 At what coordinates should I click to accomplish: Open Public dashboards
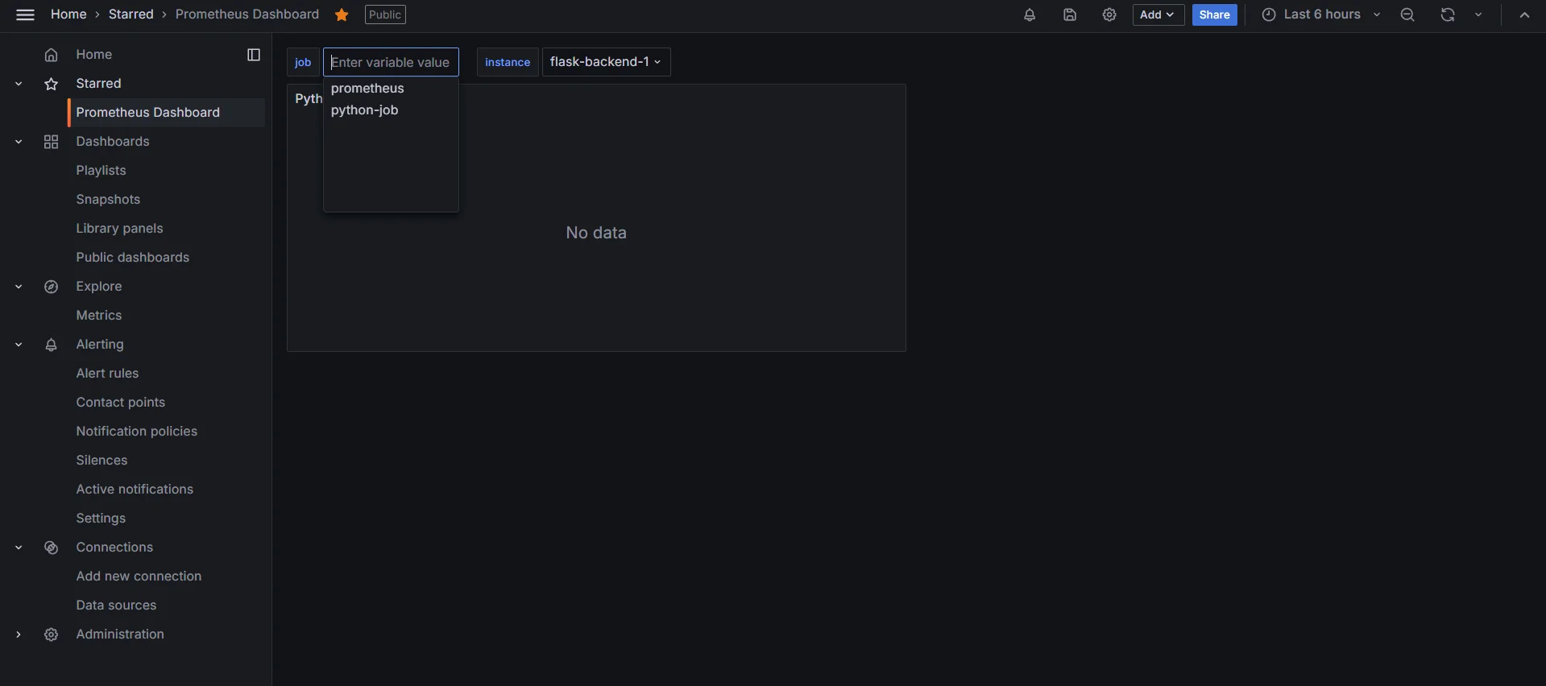click(x=133, y=258)
